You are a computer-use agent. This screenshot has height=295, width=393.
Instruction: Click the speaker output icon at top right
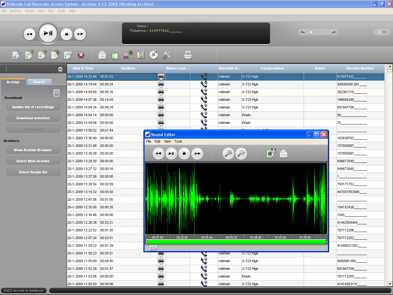point(382,32)
